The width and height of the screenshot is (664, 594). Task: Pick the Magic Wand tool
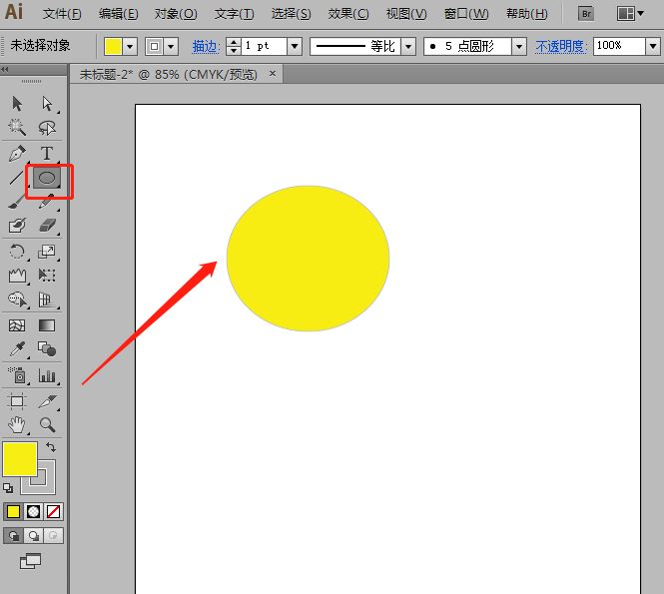click(17, 128)
